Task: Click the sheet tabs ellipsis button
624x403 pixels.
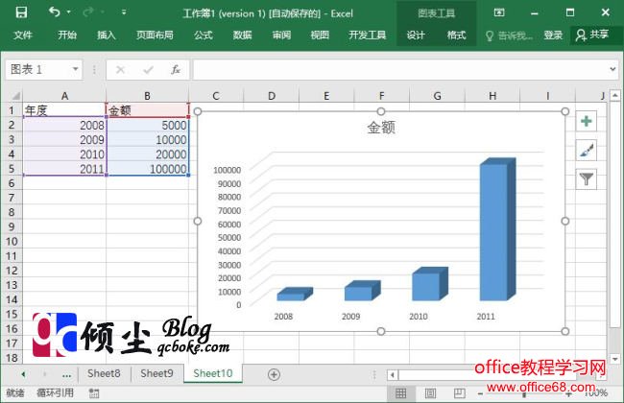Action: coord(66,374)
